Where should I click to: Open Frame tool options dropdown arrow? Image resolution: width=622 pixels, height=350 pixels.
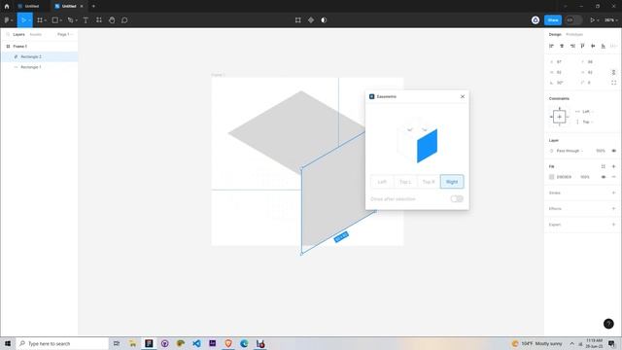(x=46, y=20)
